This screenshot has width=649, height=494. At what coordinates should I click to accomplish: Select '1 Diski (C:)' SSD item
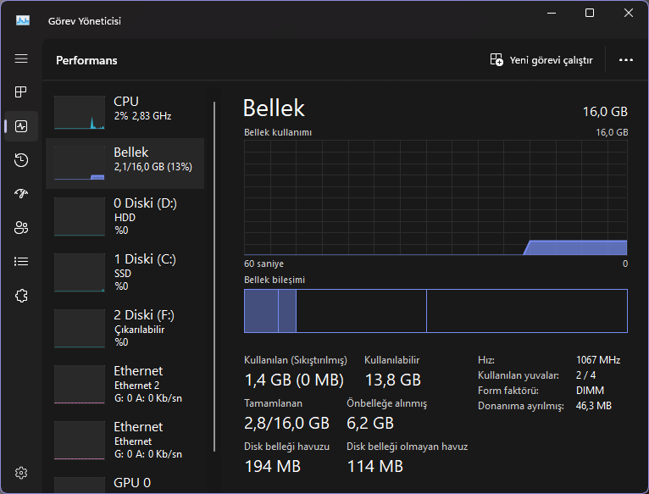tap(125, 272)
